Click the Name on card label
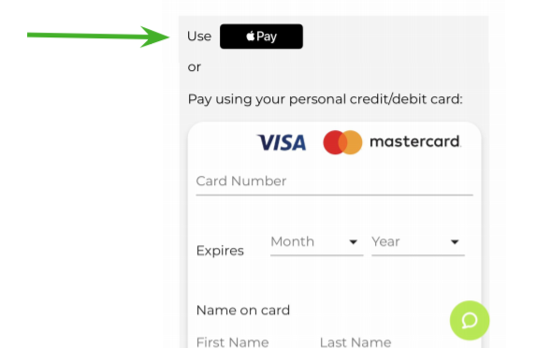 click(243, 311)
